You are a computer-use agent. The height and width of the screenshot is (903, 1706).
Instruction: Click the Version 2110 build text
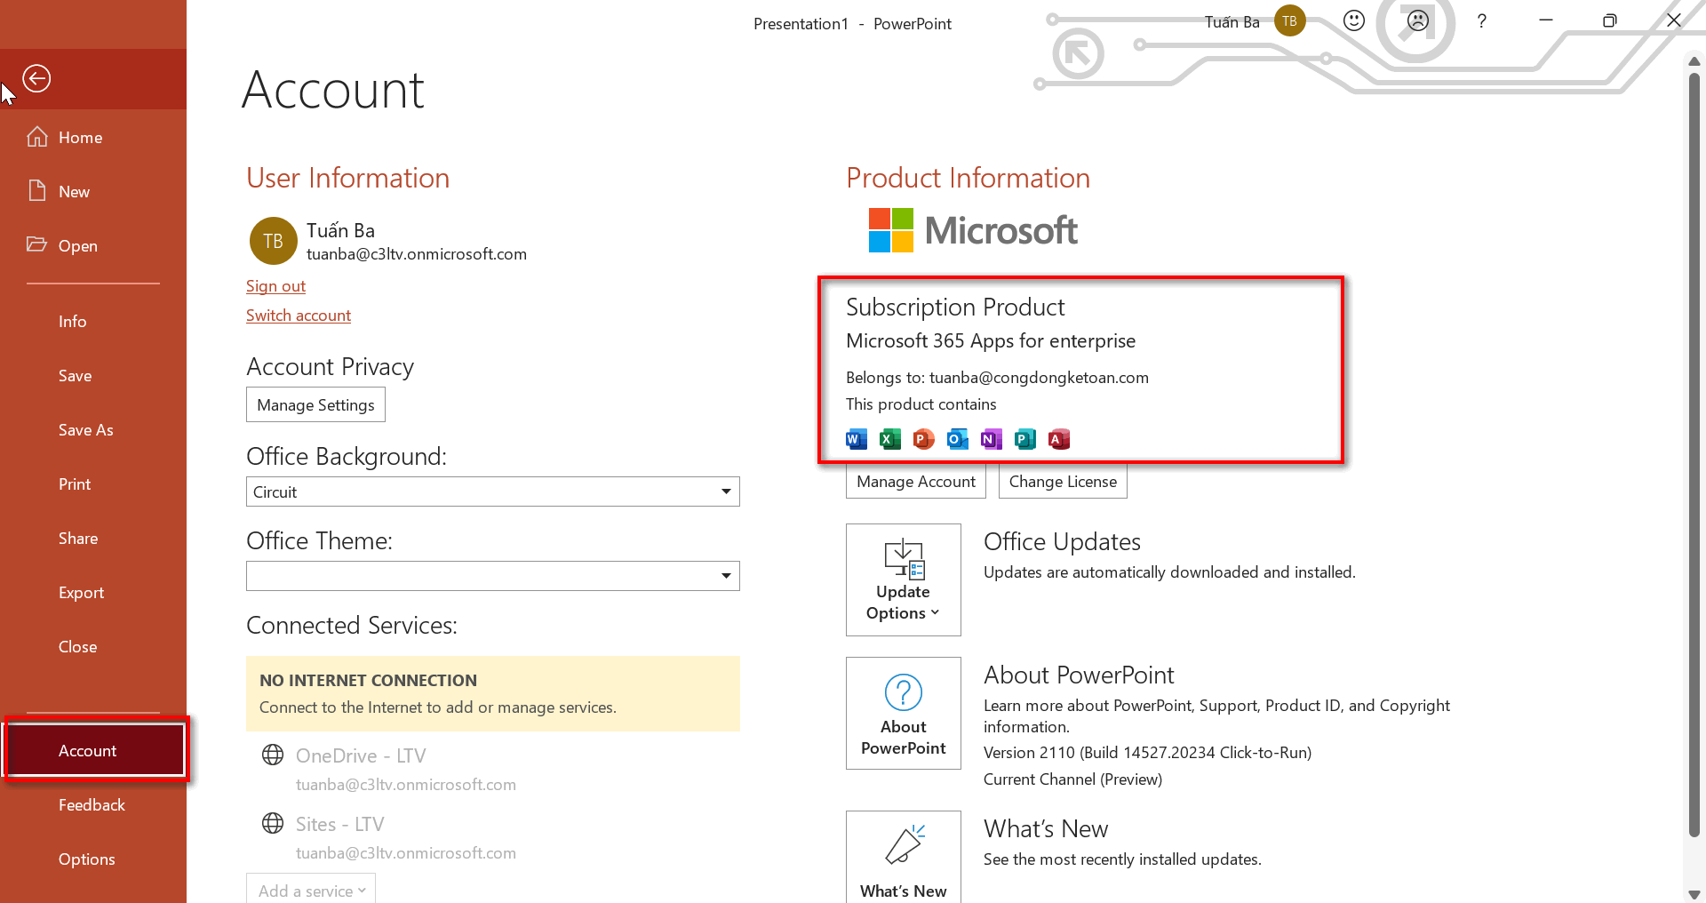(1147, 753)
